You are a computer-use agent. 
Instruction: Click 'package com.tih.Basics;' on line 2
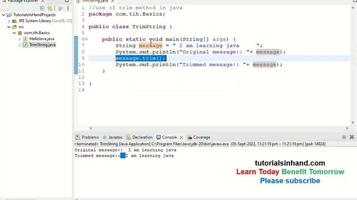[x=127, y=14]
